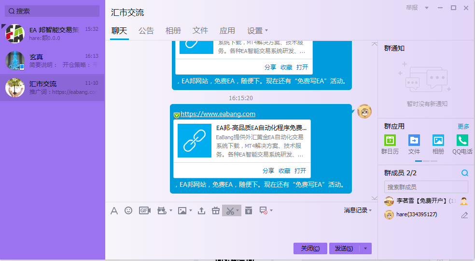
Task: Switch to the 聊天 tab
Action: click(119, 31)
